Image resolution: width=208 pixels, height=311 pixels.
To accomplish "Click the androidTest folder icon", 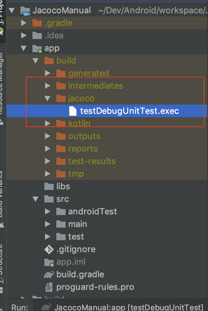I will click(61, 211).
